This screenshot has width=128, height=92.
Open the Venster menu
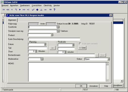pyautogui.click(x=57, y=6)
